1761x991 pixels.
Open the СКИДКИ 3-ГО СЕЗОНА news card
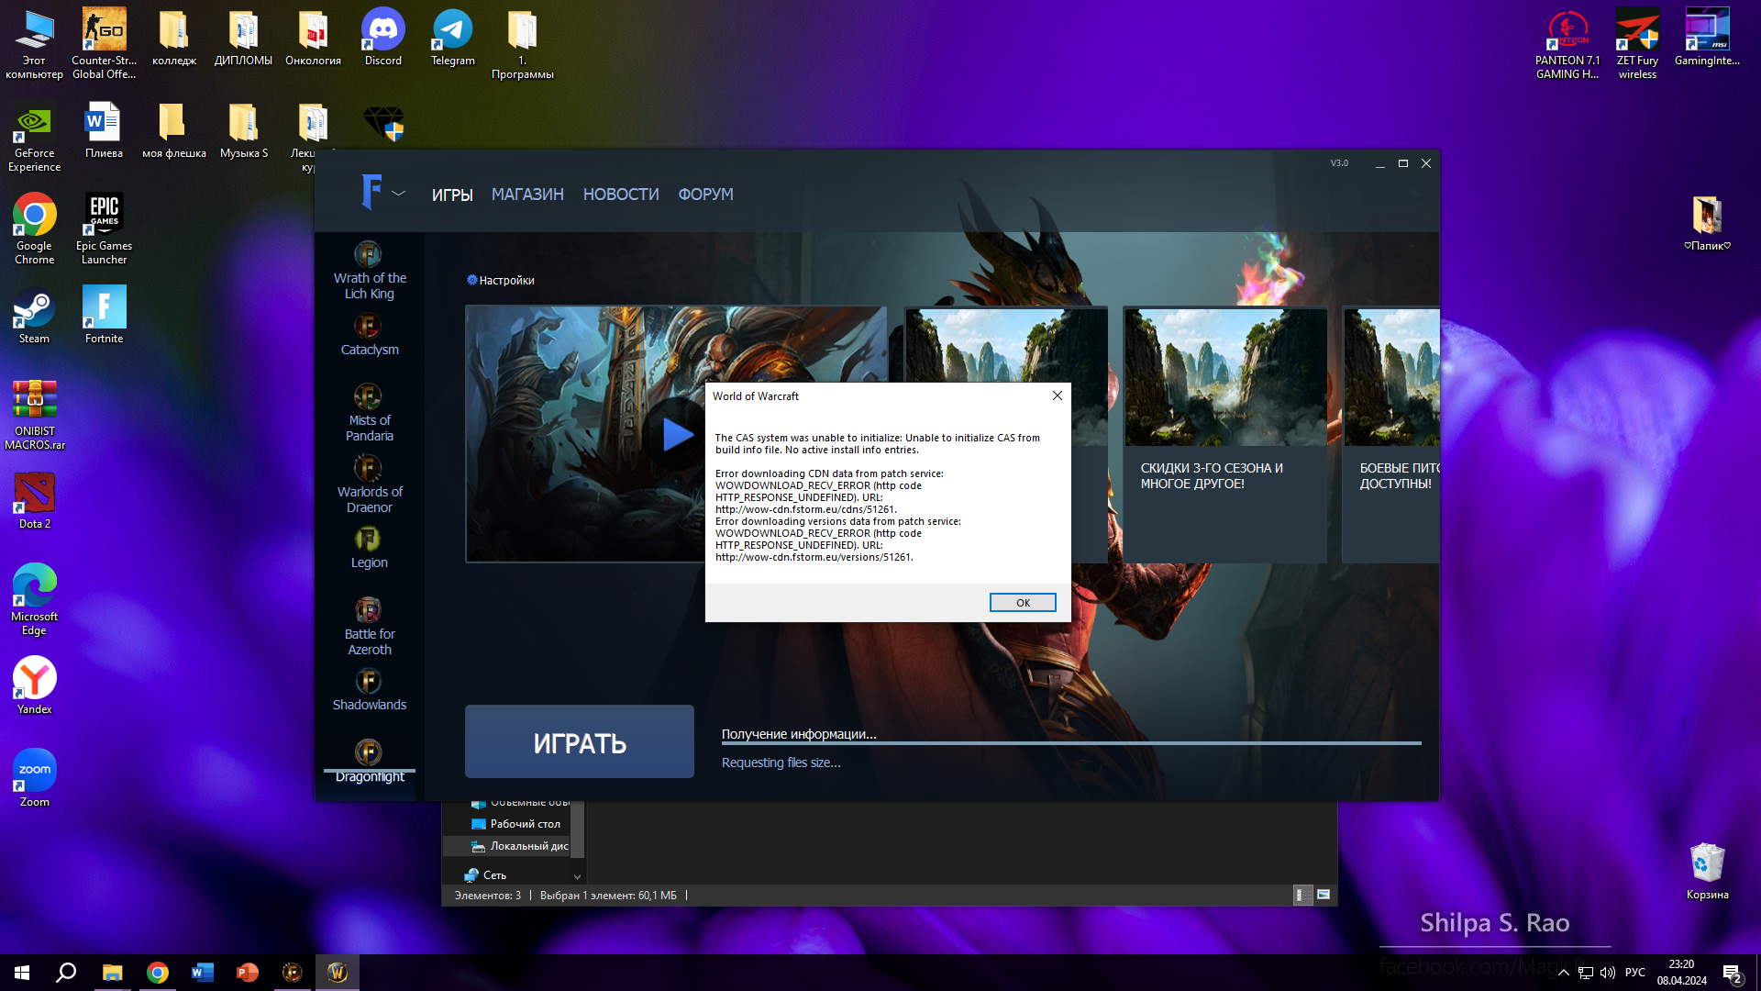(1225, 434)
